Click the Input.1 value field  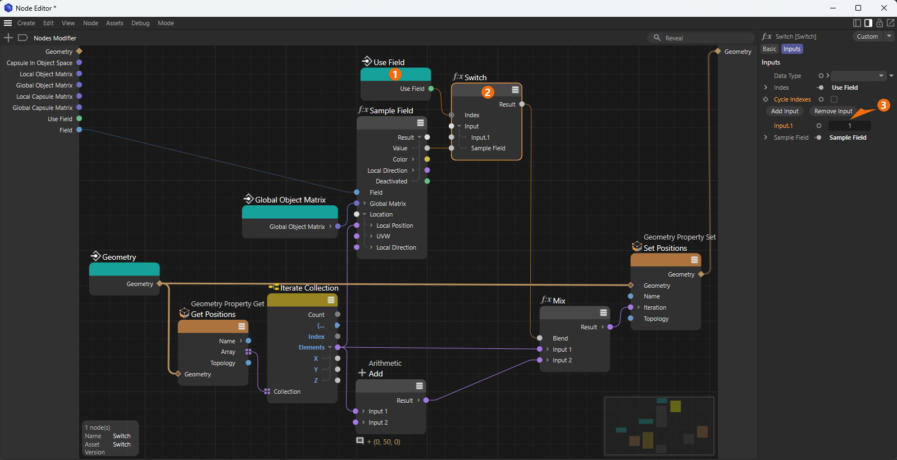[x=850, y=126]
